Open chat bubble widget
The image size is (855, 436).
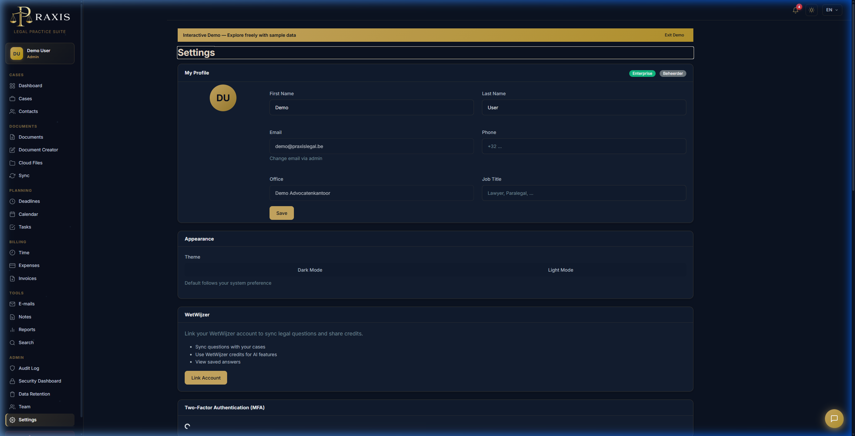click(834, 419)
